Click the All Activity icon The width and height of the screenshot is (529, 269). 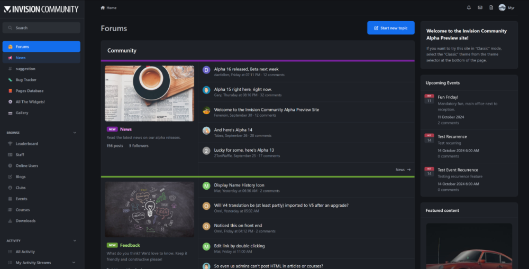[x=10, y=252]
